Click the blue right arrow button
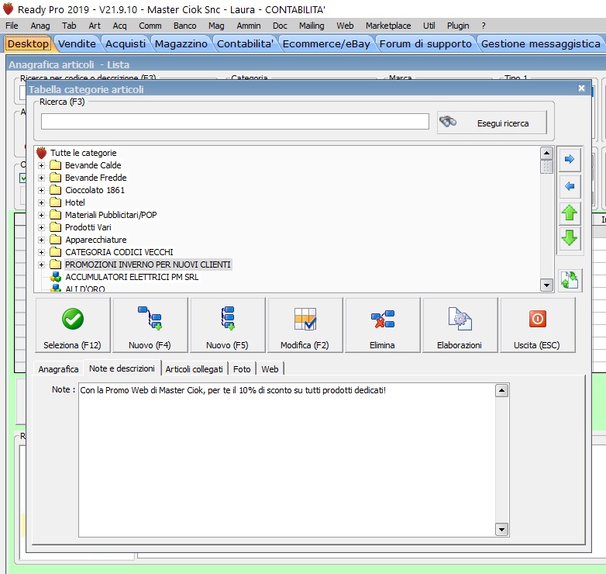606x574 pixels. tap(570, 159)
